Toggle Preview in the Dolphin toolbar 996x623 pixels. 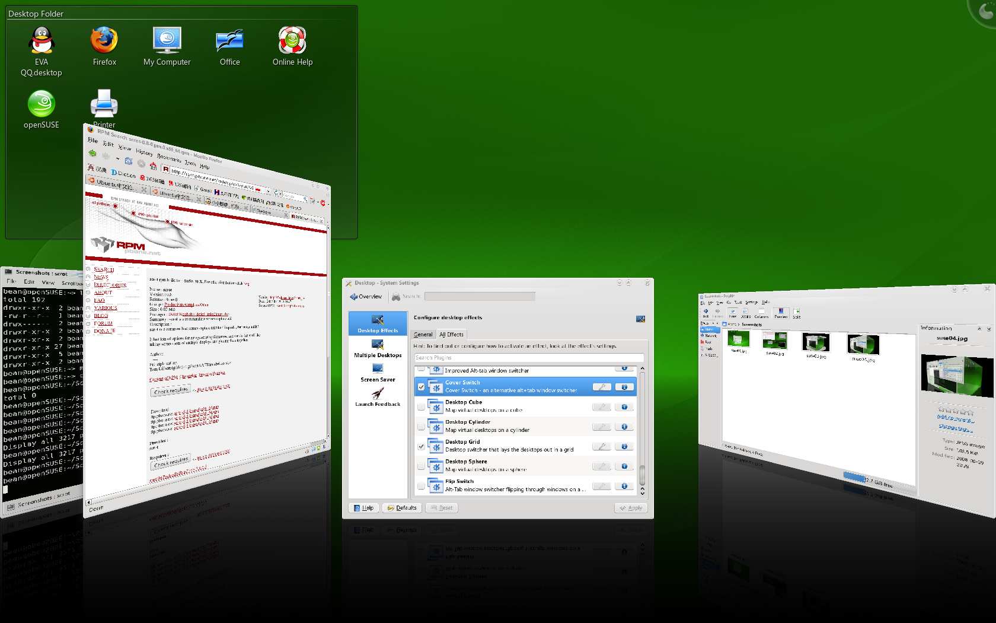pyautogui.click(x=781, y=312)
